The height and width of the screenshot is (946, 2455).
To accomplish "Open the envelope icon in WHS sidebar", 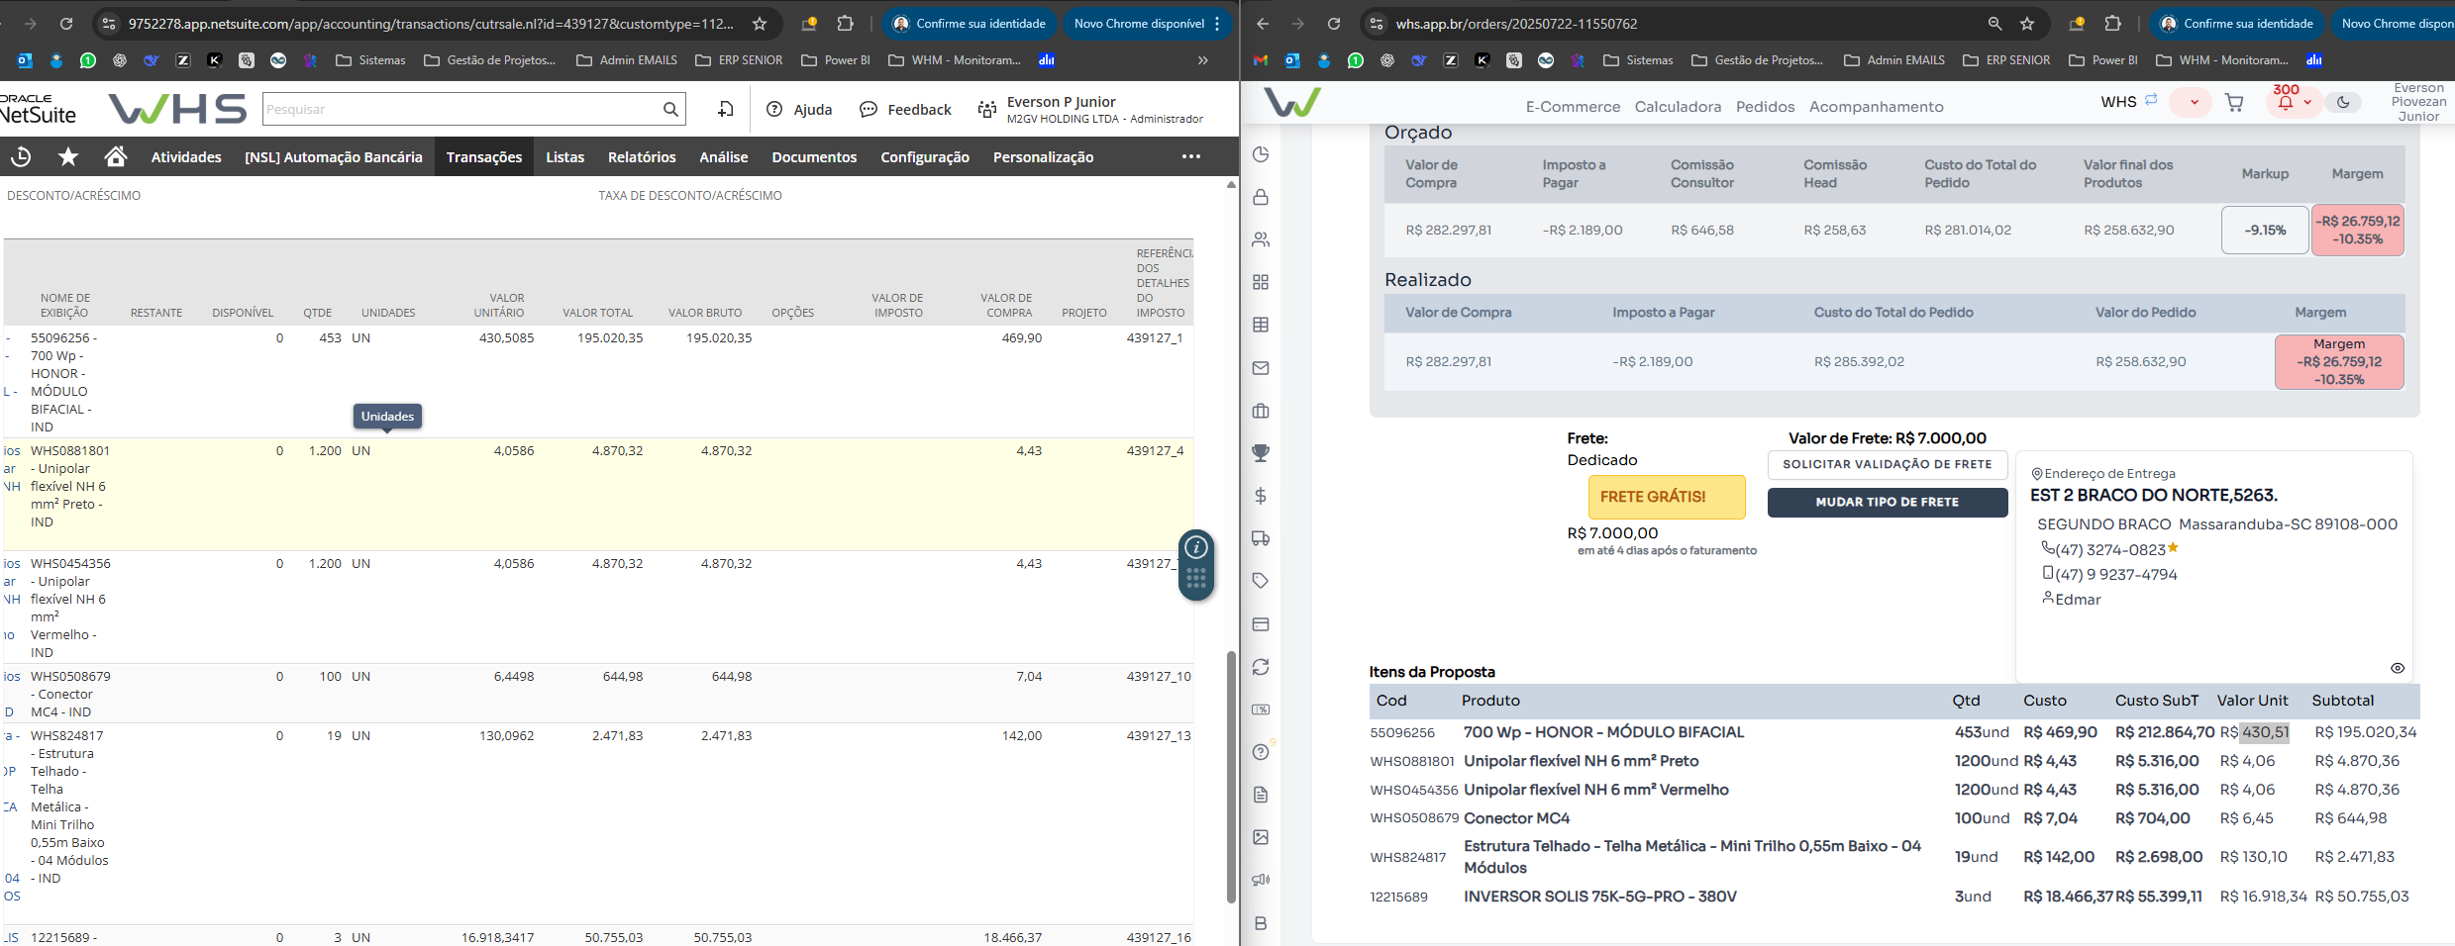I will click(x=1261, y=368).
